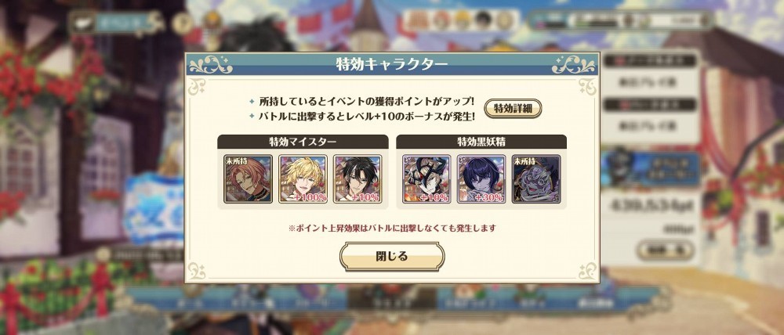Close the dialog with the 閉じる button

392,257
